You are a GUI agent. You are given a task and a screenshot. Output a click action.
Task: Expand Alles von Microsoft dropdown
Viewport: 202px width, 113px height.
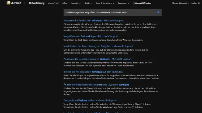click(180, 3)
